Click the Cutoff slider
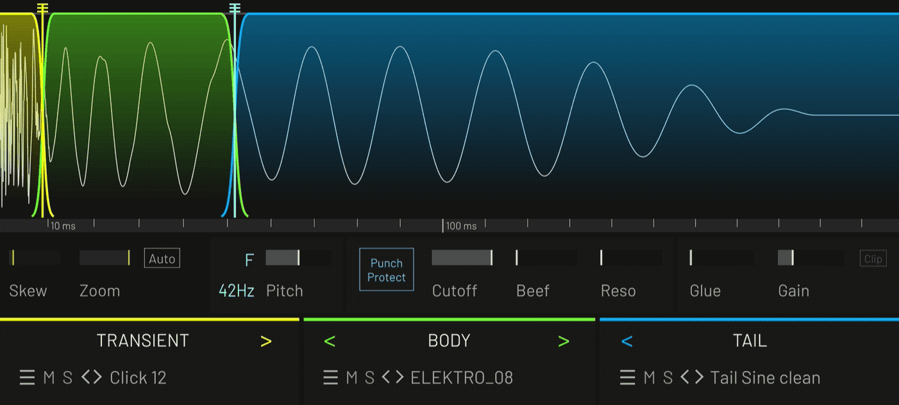This screenshot has width=899, height=405. [x=462, y=258]
